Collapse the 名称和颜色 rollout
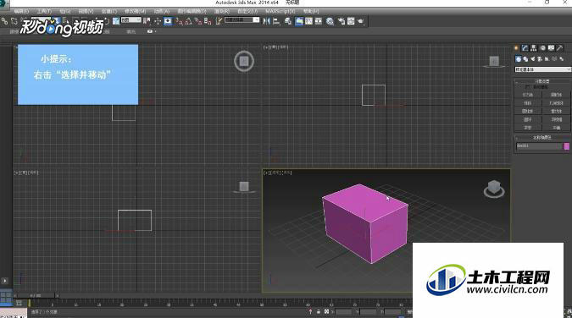 pos(542,137)
